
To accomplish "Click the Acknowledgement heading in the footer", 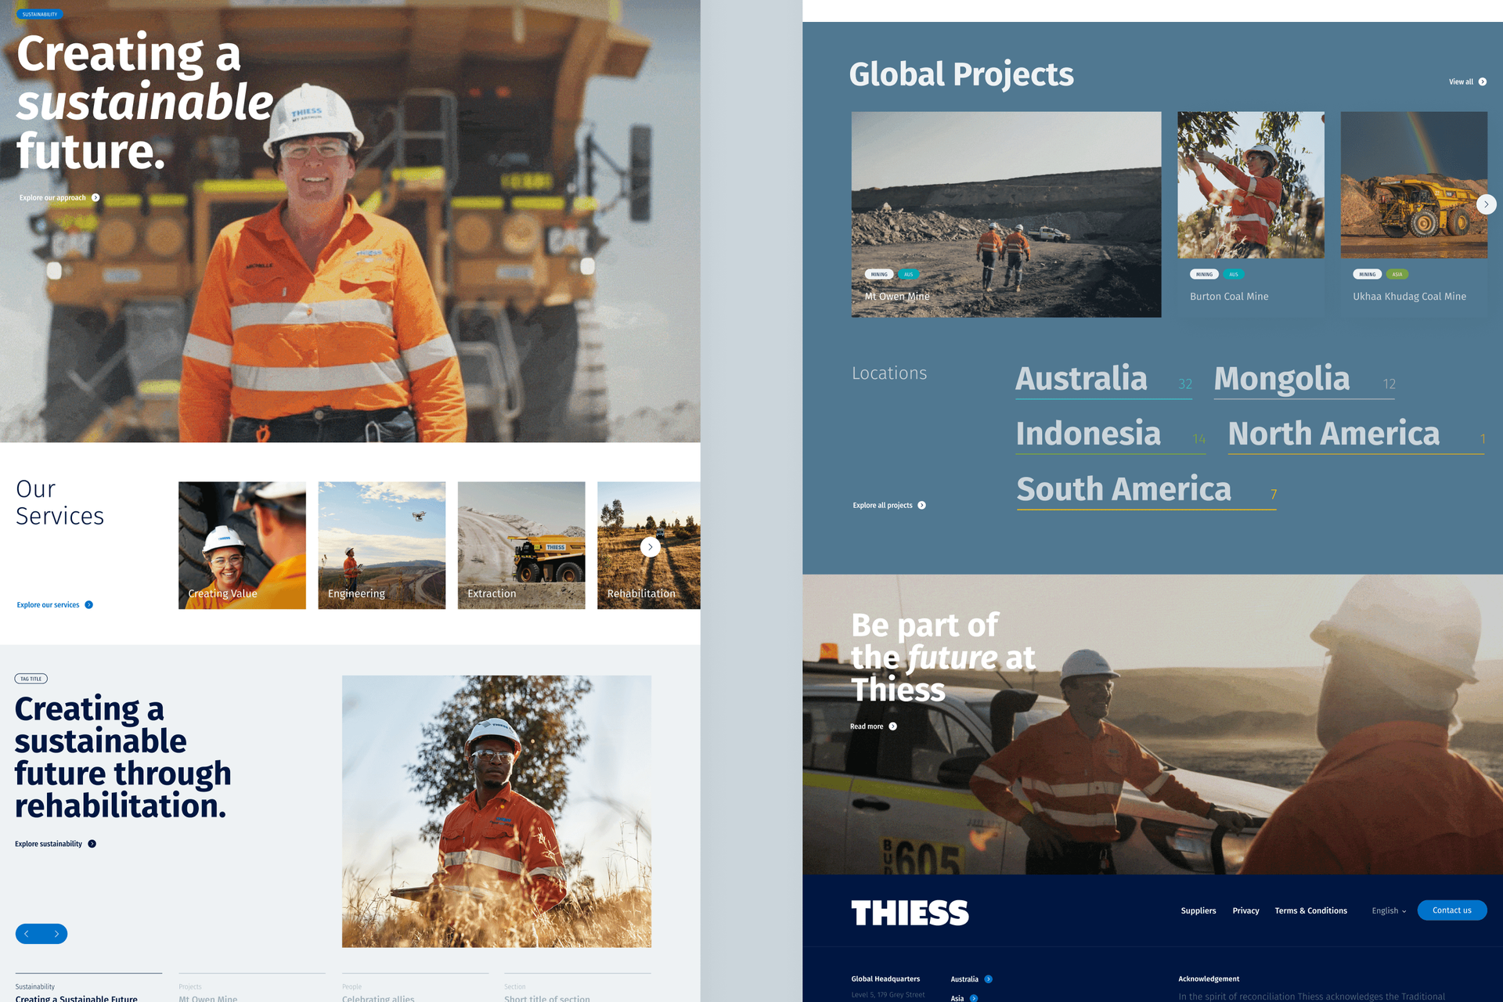I will 1209,979.
